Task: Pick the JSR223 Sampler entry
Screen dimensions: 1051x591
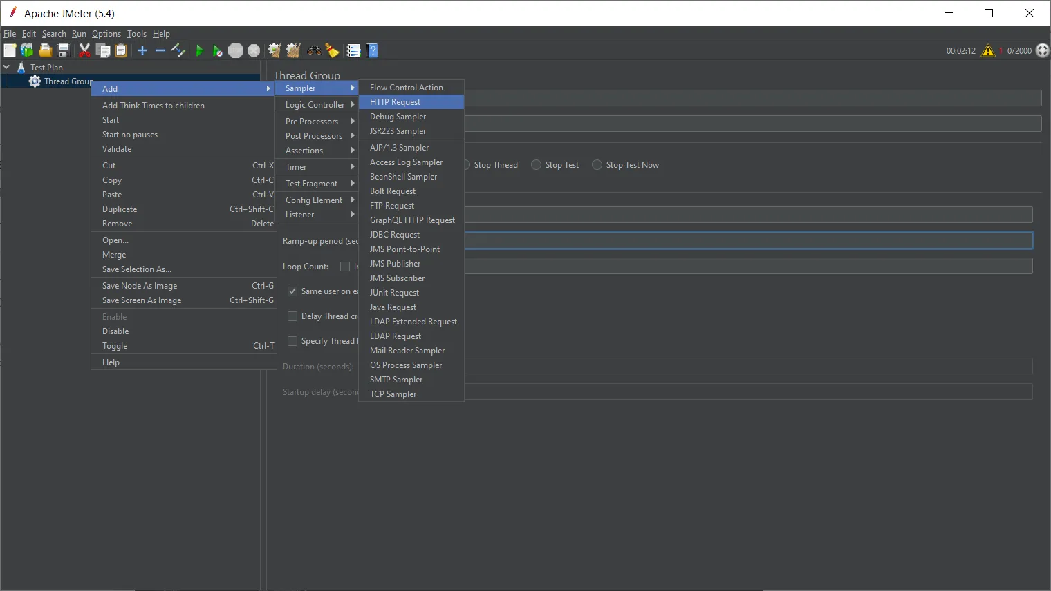Action: 411,131
